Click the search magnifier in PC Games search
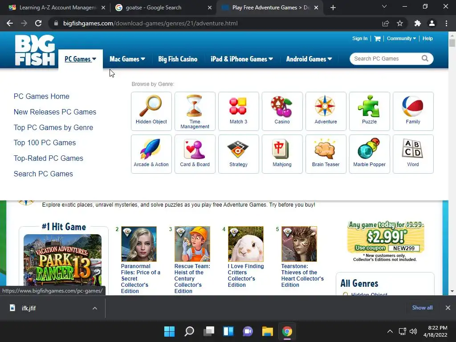Viewport: 456px width, 342px height. click(x=425, y=58)
